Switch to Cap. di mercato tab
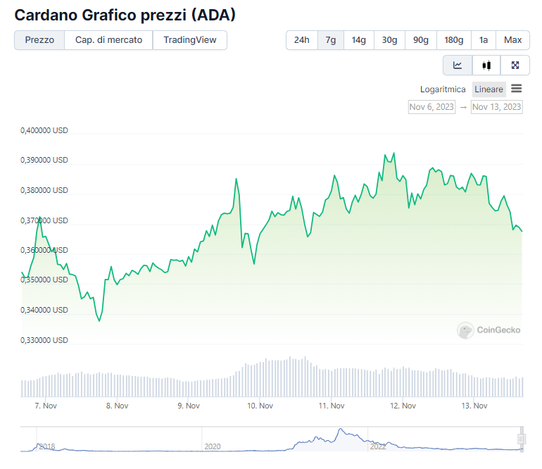The image size is (542, 469). coord(108,40)
